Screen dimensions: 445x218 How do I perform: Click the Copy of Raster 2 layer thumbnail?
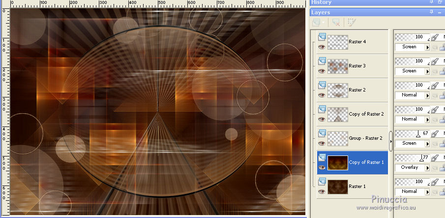tap(338, 115)
